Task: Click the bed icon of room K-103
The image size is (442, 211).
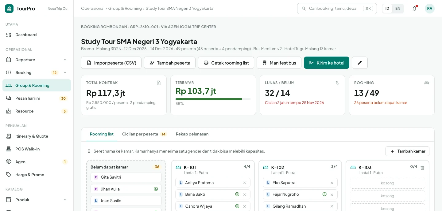Action: point(353,167)
